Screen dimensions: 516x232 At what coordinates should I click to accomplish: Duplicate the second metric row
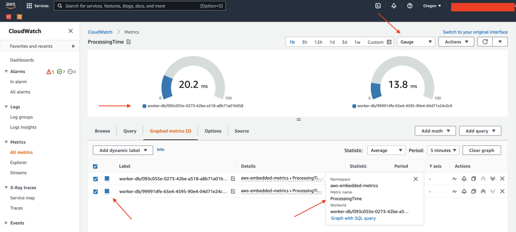(x=474, y=191)
